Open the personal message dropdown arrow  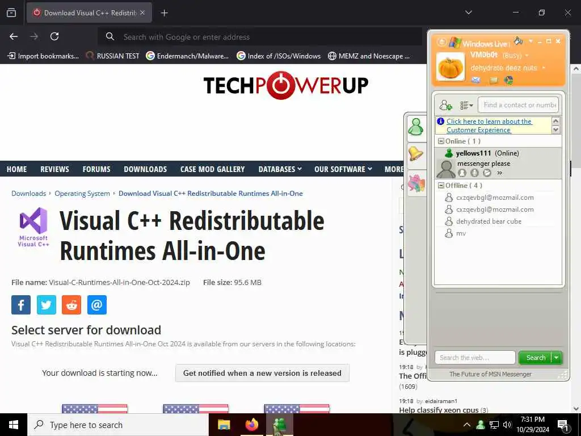[x=544, y=68]
